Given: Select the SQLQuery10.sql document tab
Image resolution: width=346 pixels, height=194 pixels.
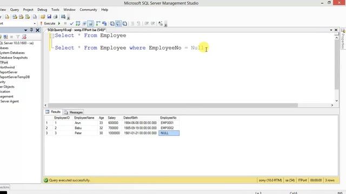Looking at the screenshot, I should 76,30.
